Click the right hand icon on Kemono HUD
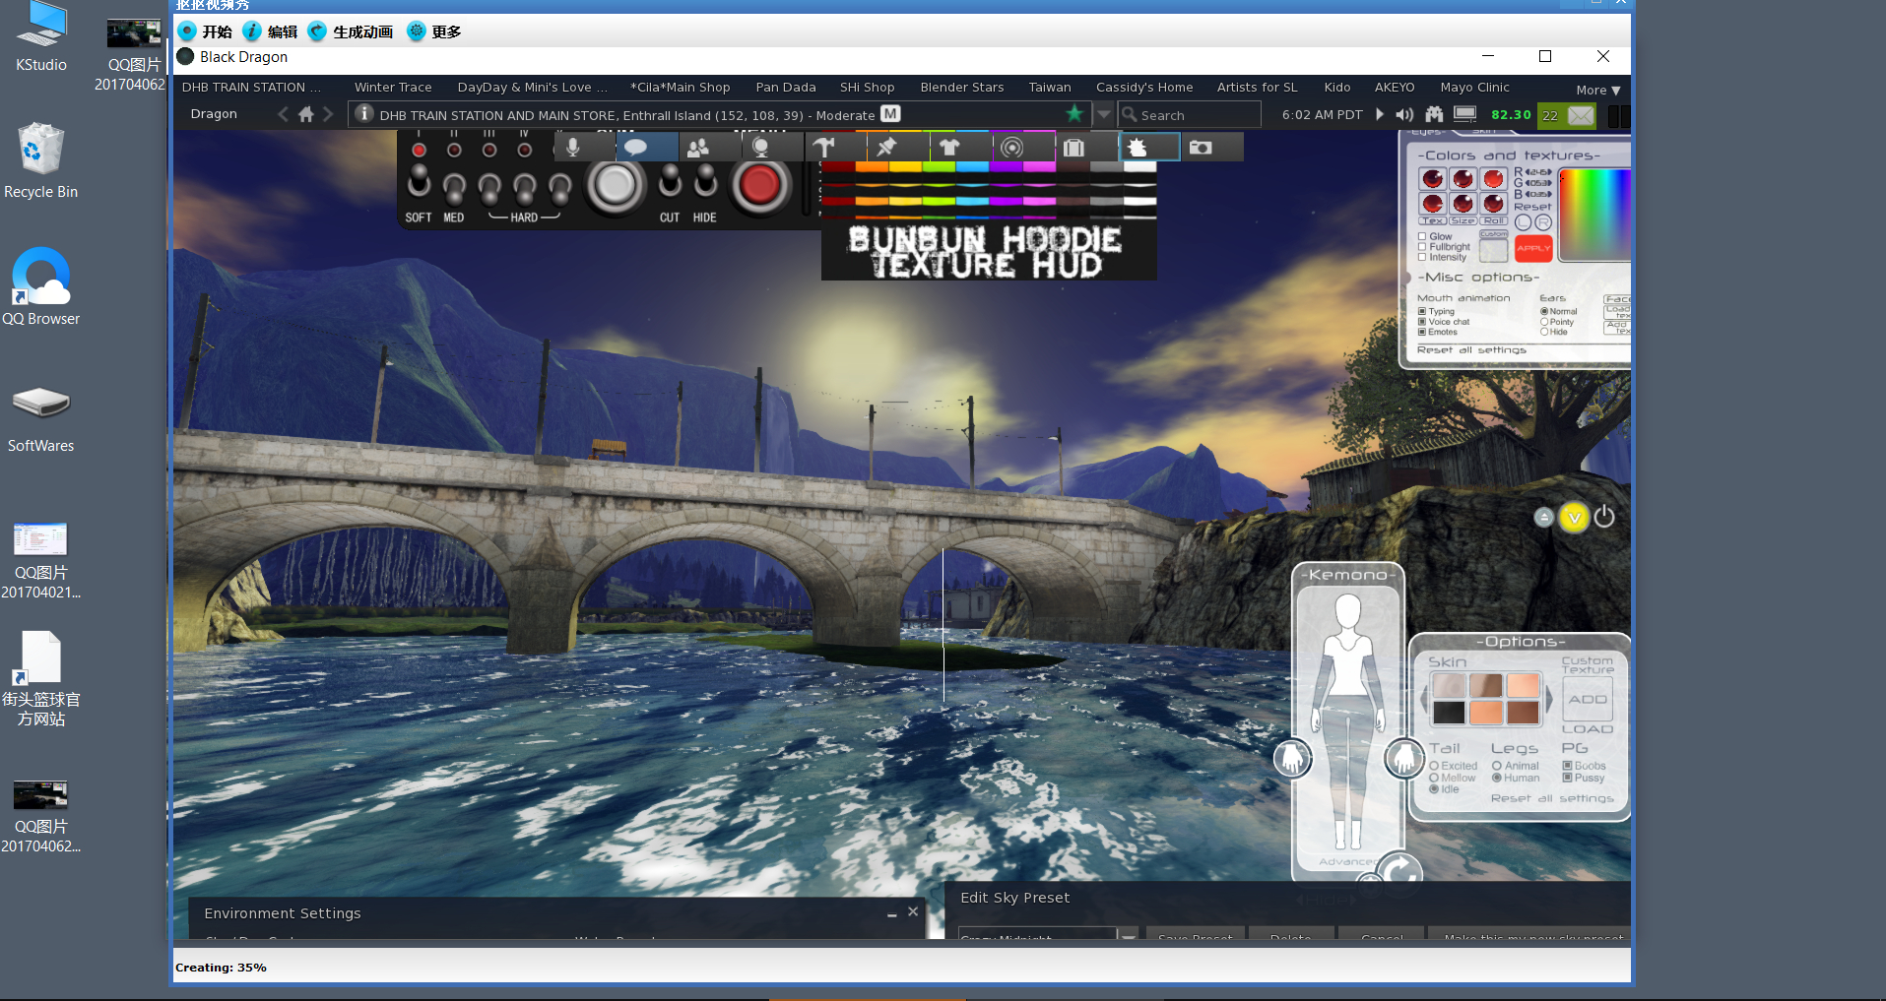This screenshot has height=1001, width=1886. tap(1404, 758)
